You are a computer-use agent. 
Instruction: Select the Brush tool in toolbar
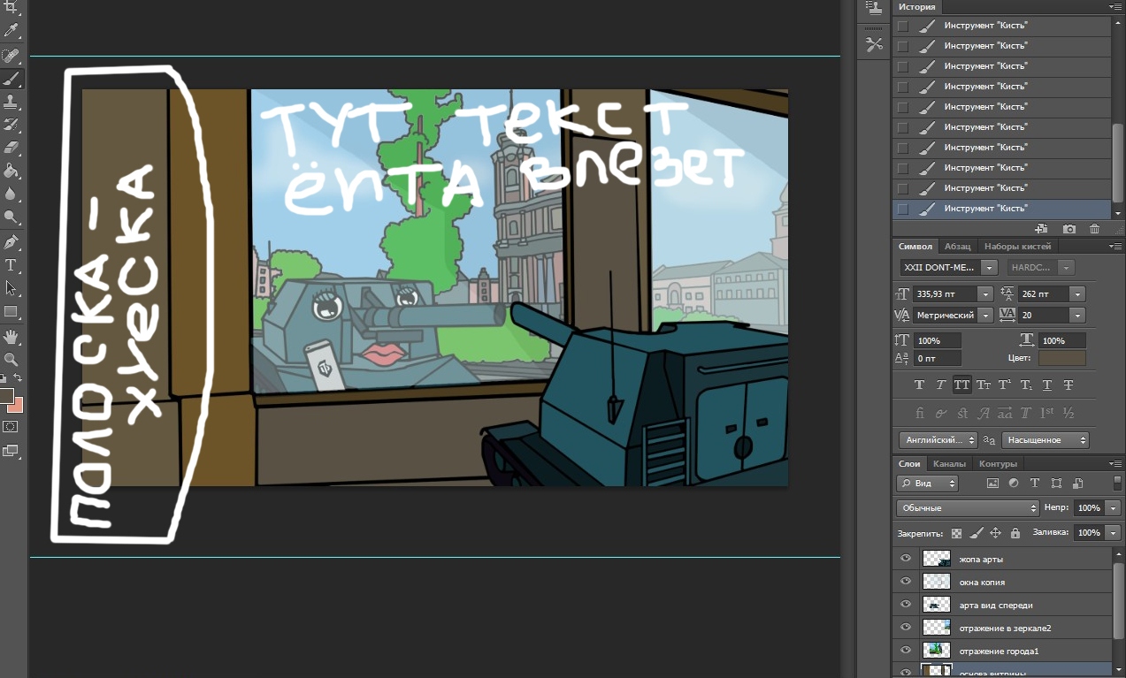click(11, 78)
